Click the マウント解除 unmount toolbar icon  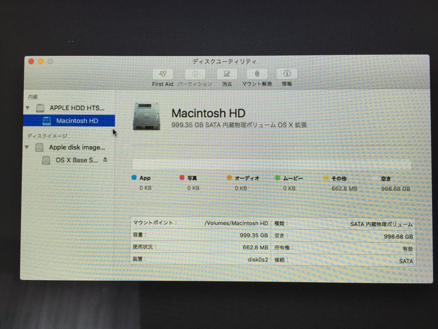(x=257, y=74)
